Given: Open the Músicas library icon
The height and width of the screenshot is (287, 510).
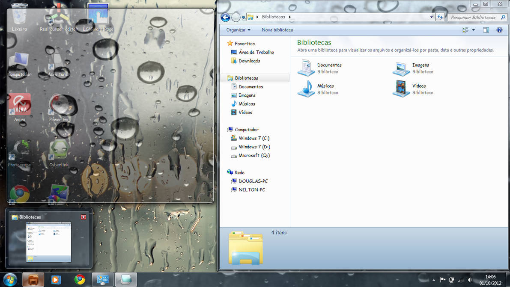Looking at the screenshot, I should (x=306, y=89).
